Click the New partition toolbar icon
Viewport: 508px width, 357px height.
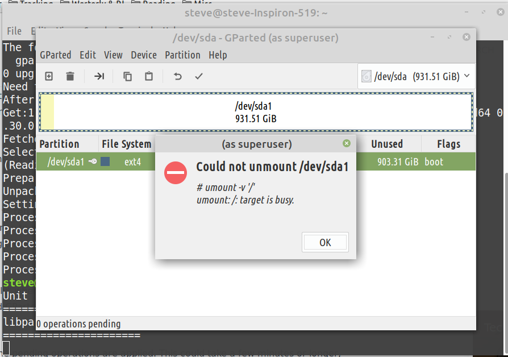tap(49, 76)
